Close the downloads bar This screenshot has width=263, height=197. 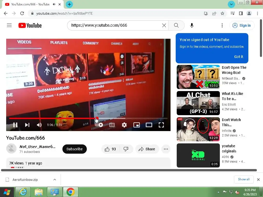(x=258, y=180)
